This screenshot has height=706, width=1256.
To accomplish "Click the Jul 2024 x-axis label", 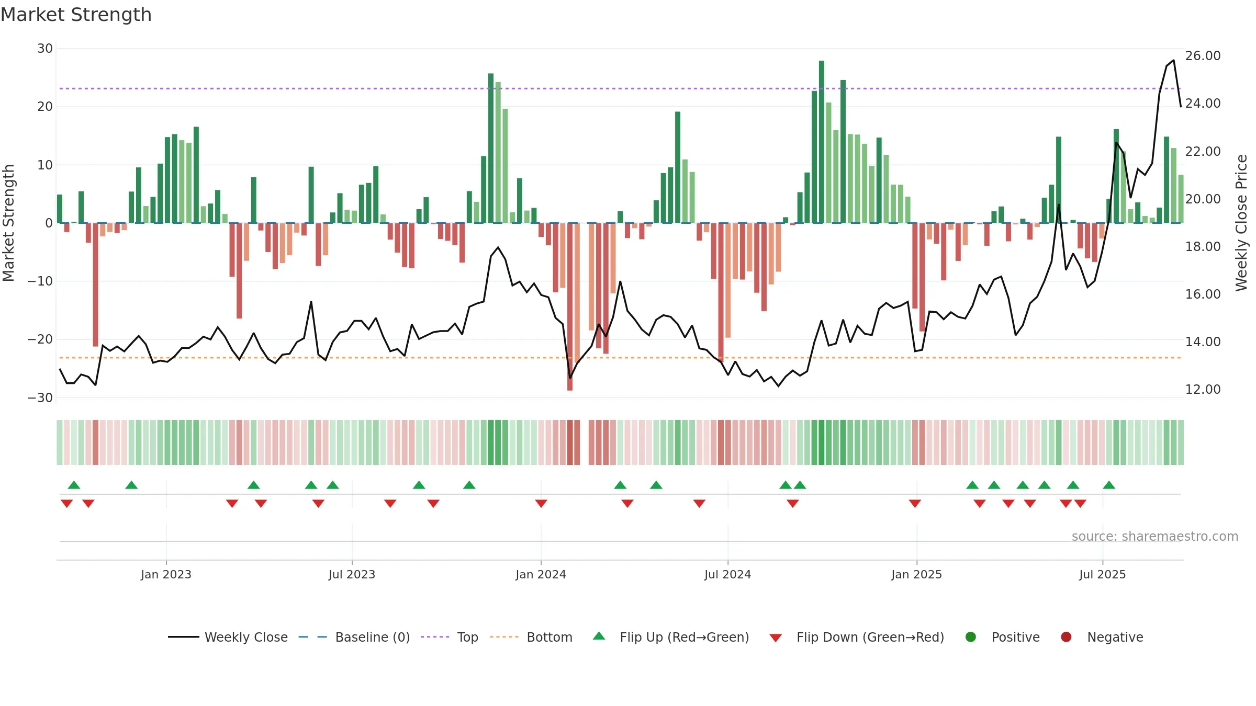I will pyautogui.click(x=727, y=574).
